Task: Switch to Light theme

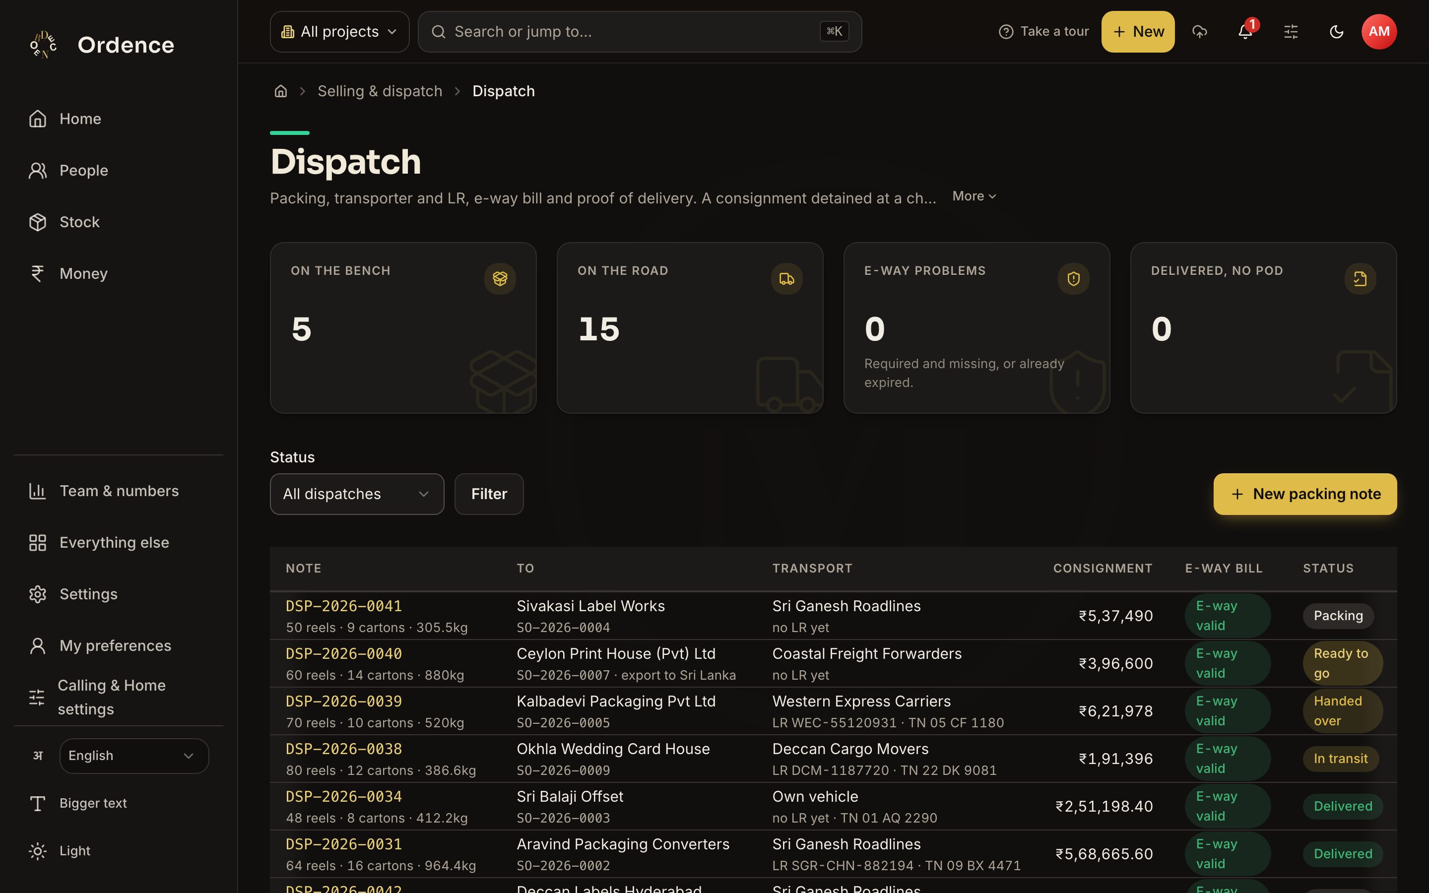Action: coord(118,851)
